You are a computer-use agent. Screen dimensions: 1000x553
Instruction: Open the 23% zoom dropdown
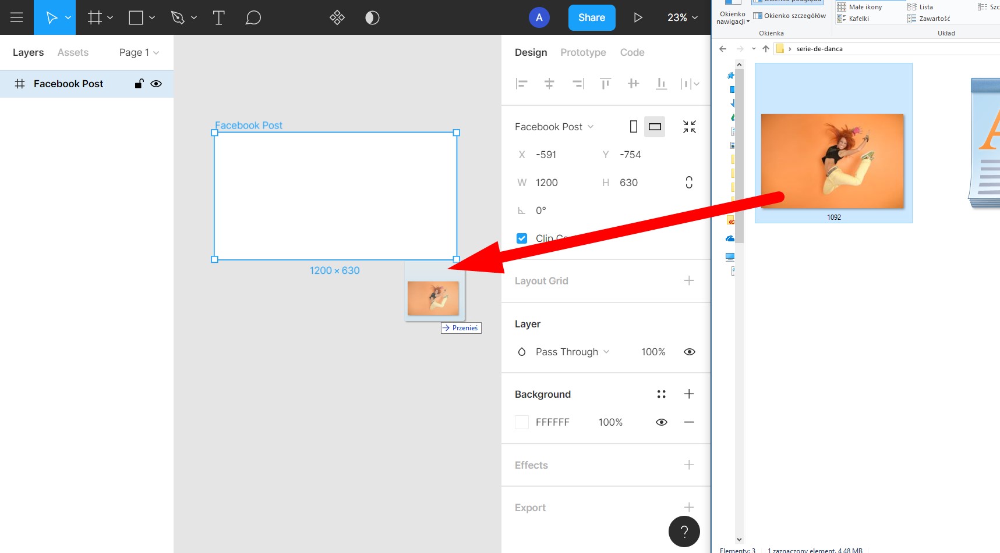[x=683, y=17]
